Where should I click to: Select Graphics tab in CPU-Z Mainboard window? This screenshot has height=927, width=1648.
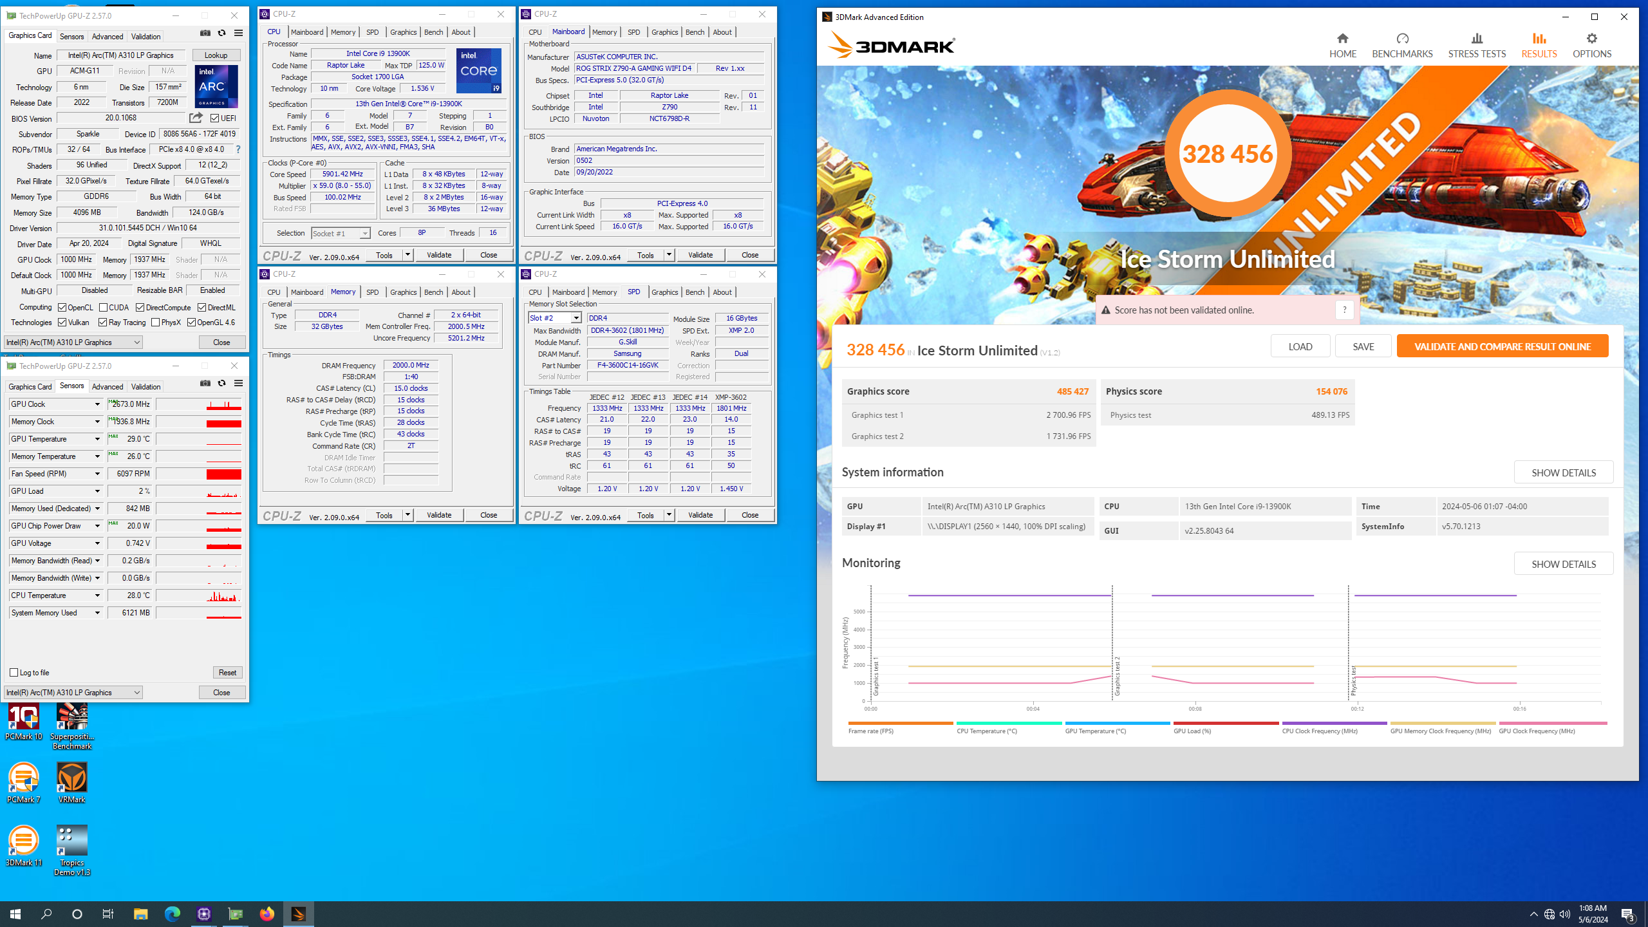[x=664, y=32]
